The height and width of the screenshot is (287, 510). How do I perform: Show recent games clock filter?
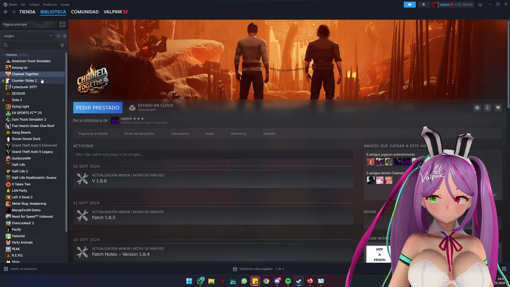tap(58, 36)
